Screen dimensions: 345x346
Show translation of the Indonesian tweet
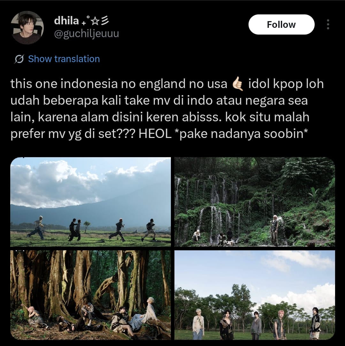64,59
